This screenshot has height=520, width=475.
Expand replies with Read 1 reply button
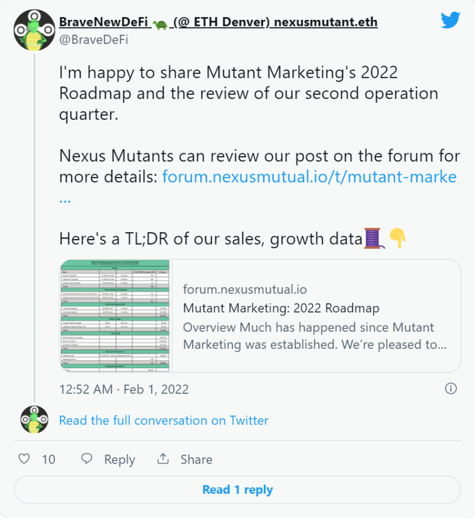tap(237, 489)
